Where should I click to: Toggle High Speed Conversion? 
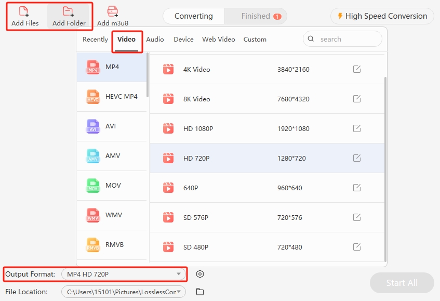[x=382, y=16]
